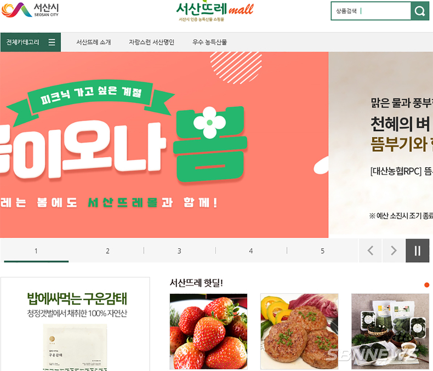This screenshot has width=433, height=371.
Task: Open the strawberry hot deal product
Action: [x=208, y=332]
